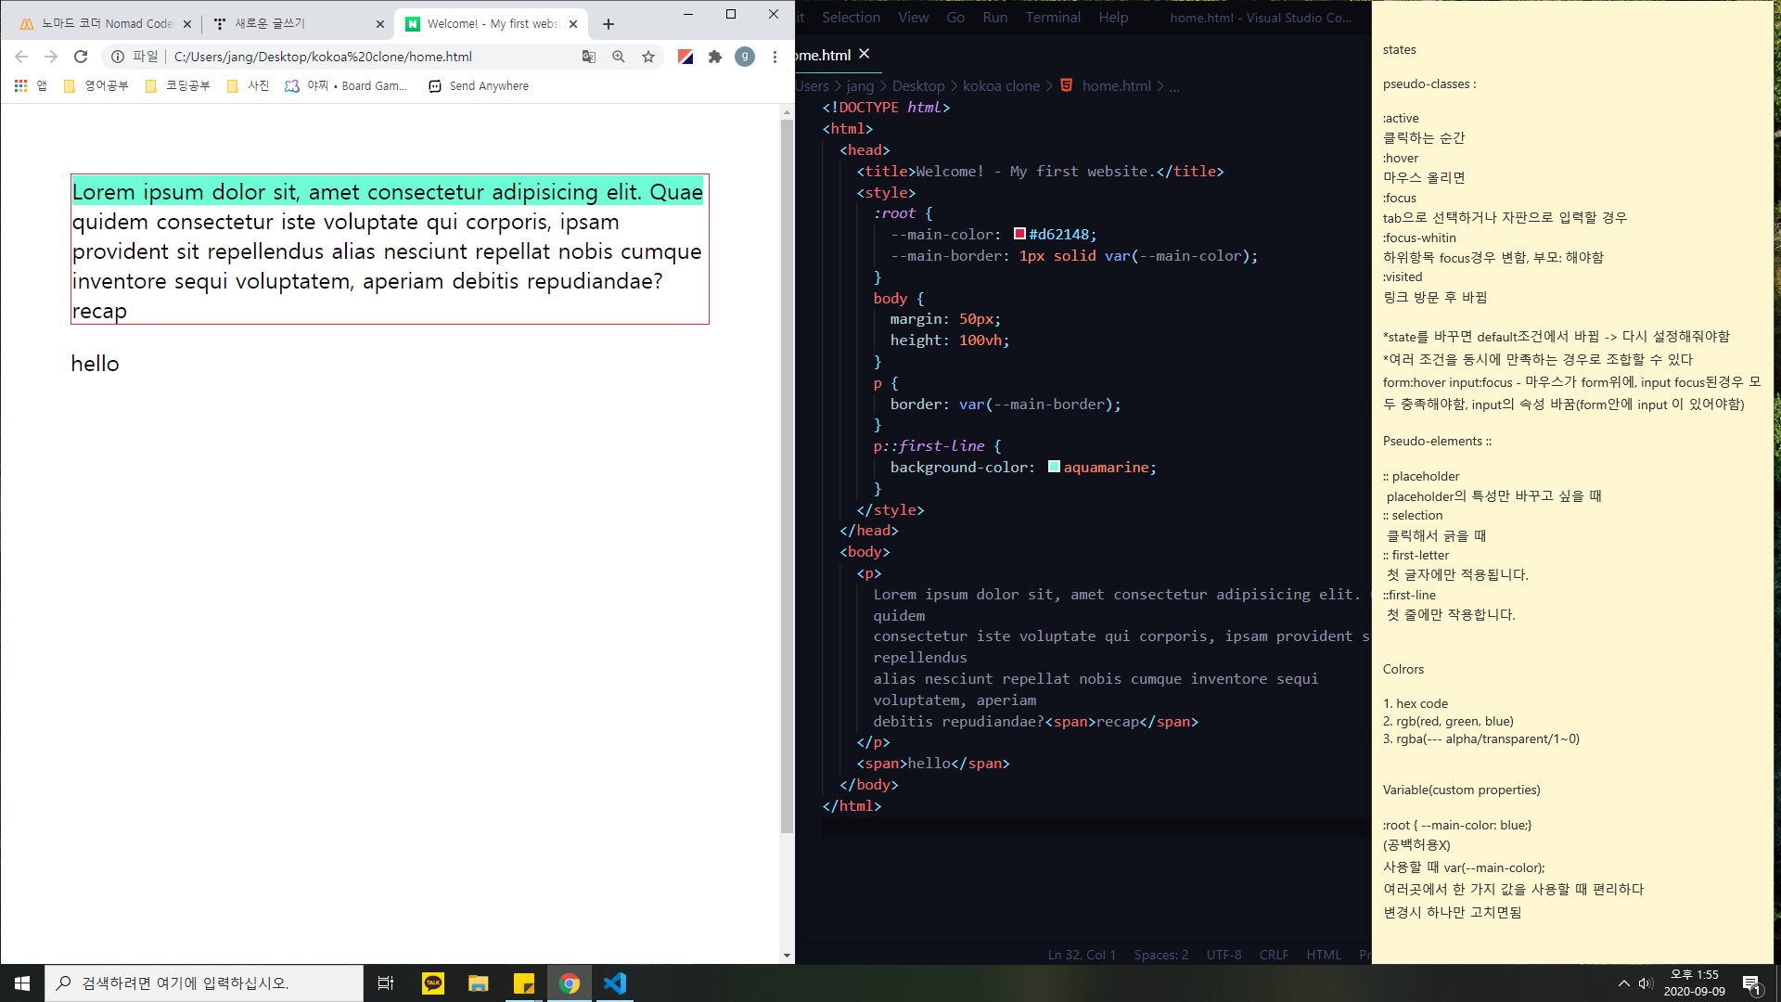Click the zoom magnifier icon in address bar
Viewport: 1781px width, 1002px height.
(619, 57)
